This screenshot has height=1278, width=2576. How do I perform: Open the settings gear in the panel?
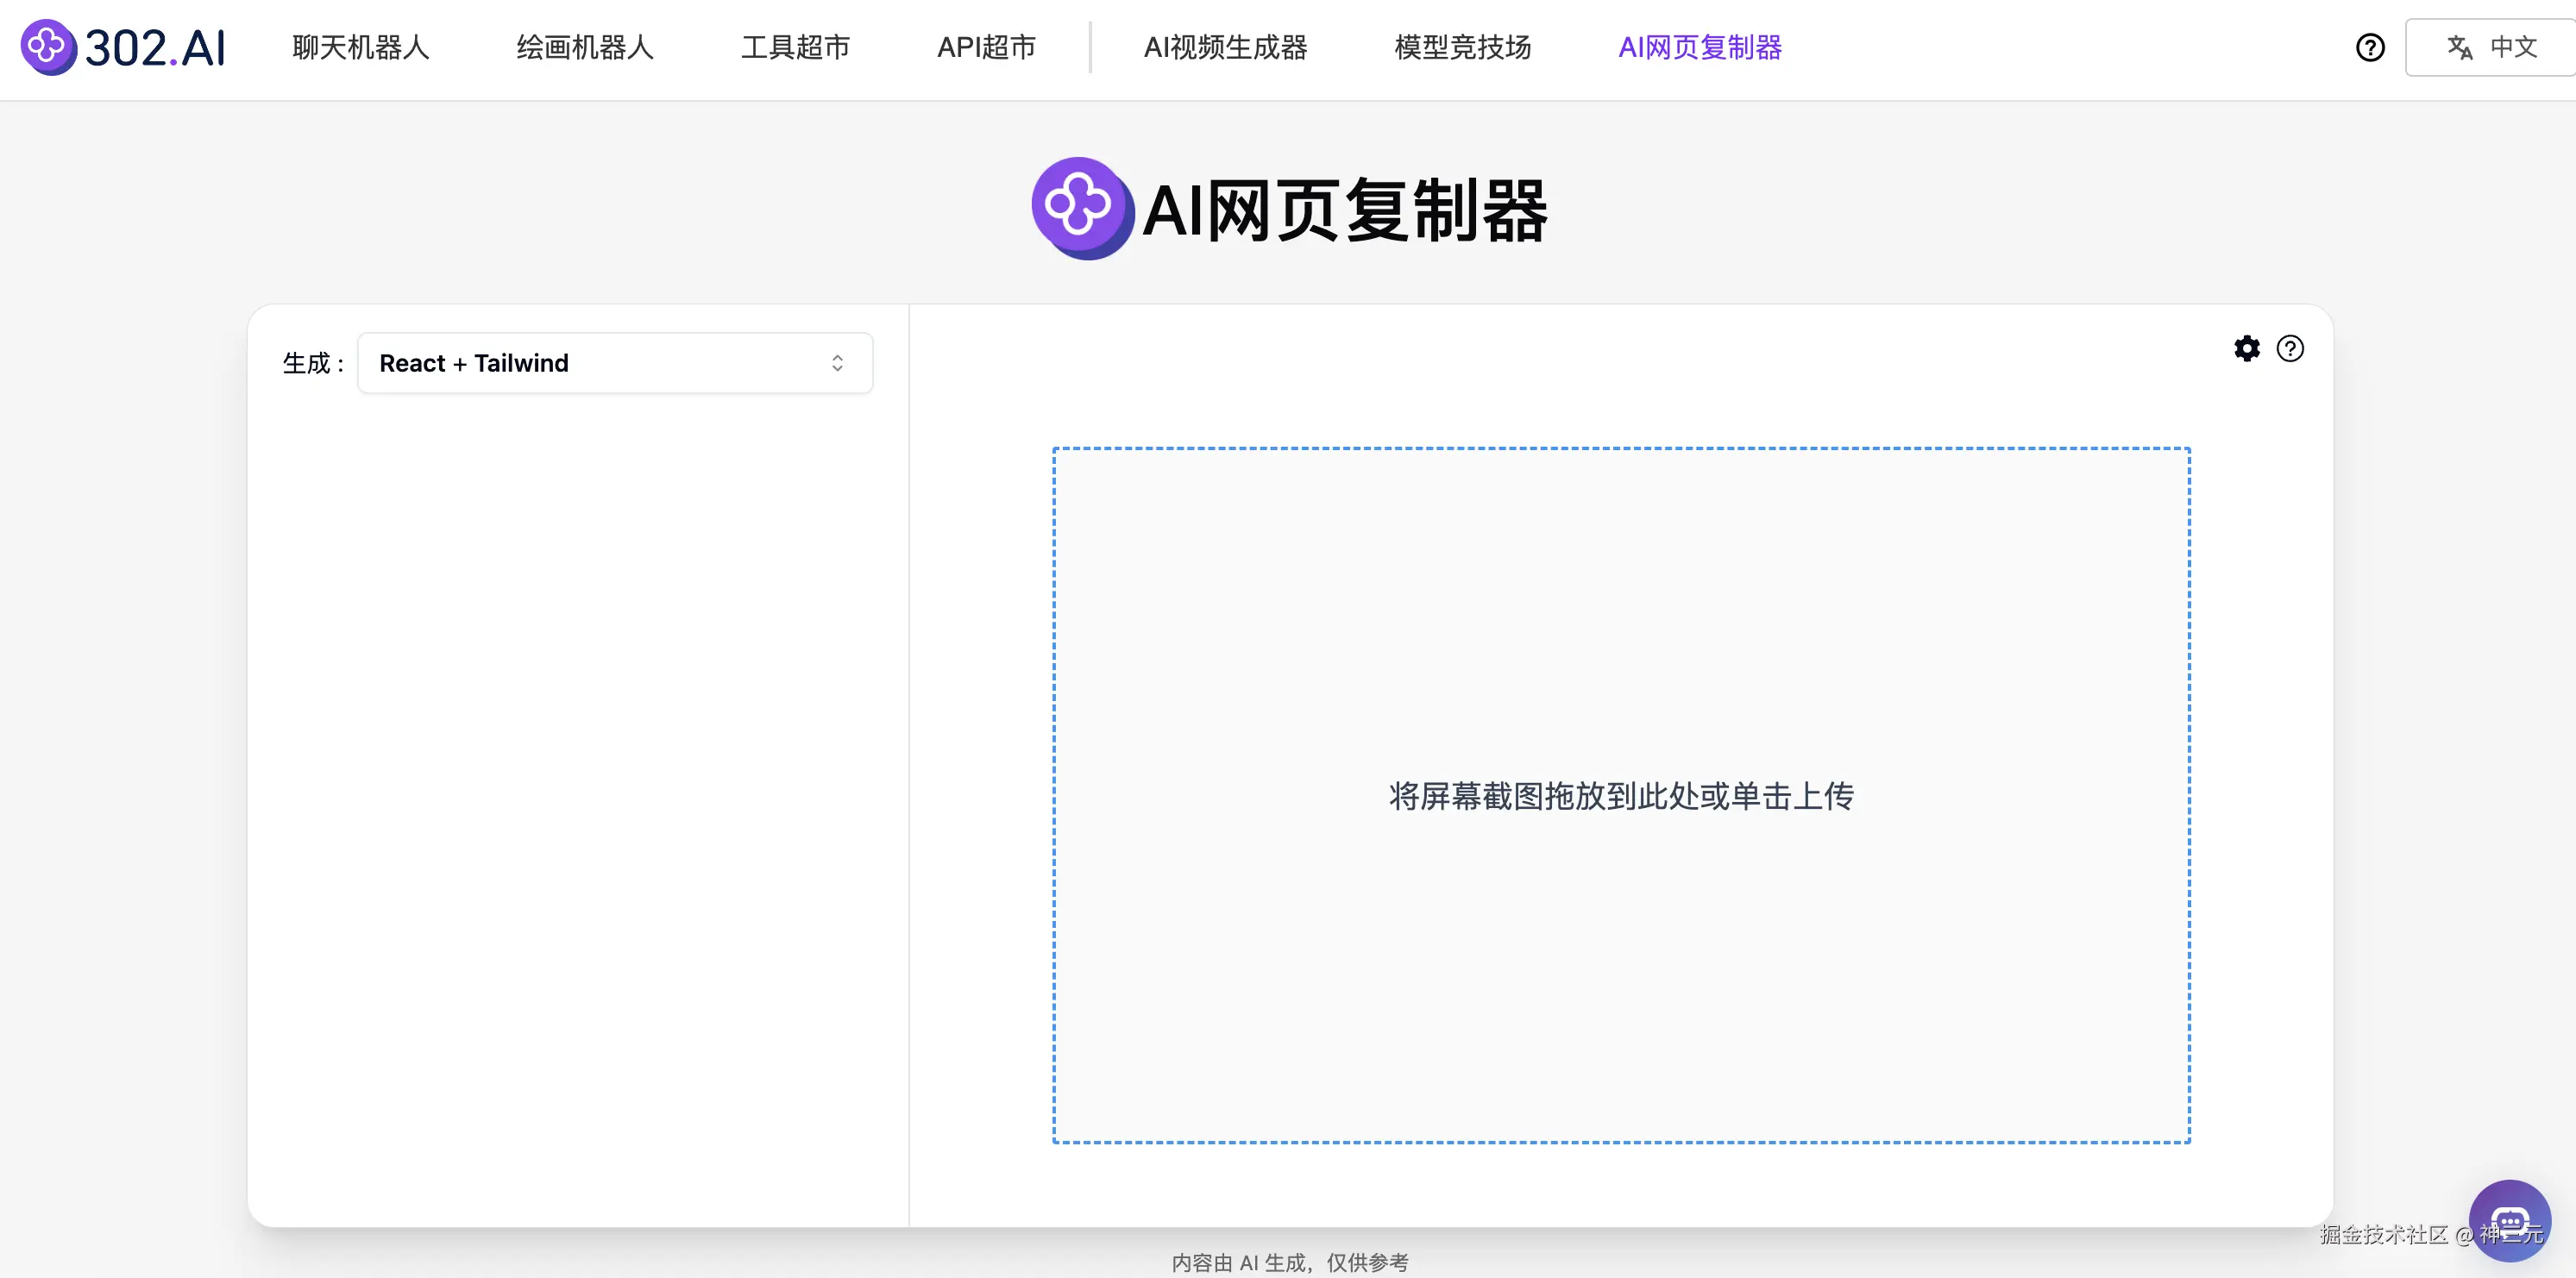tap(2246, 348)
